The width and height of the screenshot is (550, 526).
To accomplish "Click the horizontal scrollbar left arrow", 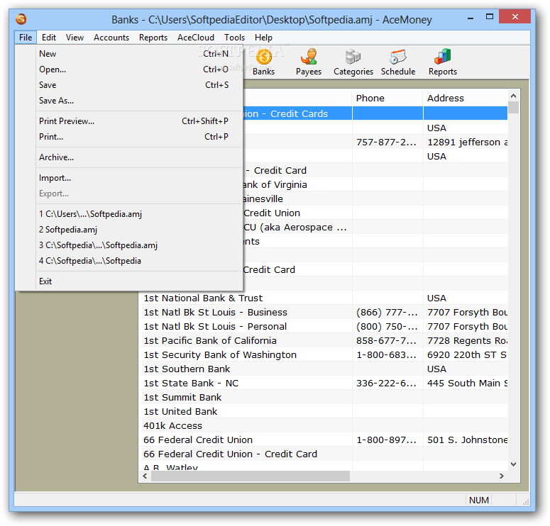I will pos(145,476).
